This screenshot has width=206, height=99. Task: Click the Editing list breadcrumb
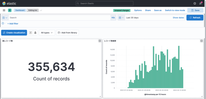click(33, 10)
